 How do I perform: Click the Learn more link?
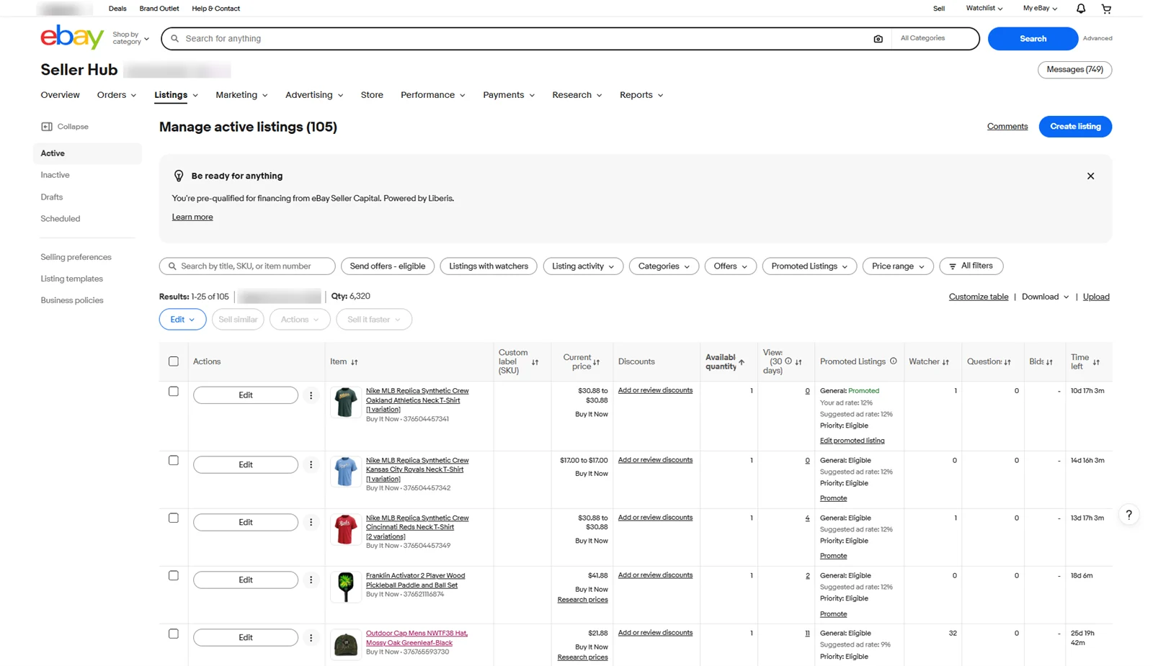[x=192, y=217]
